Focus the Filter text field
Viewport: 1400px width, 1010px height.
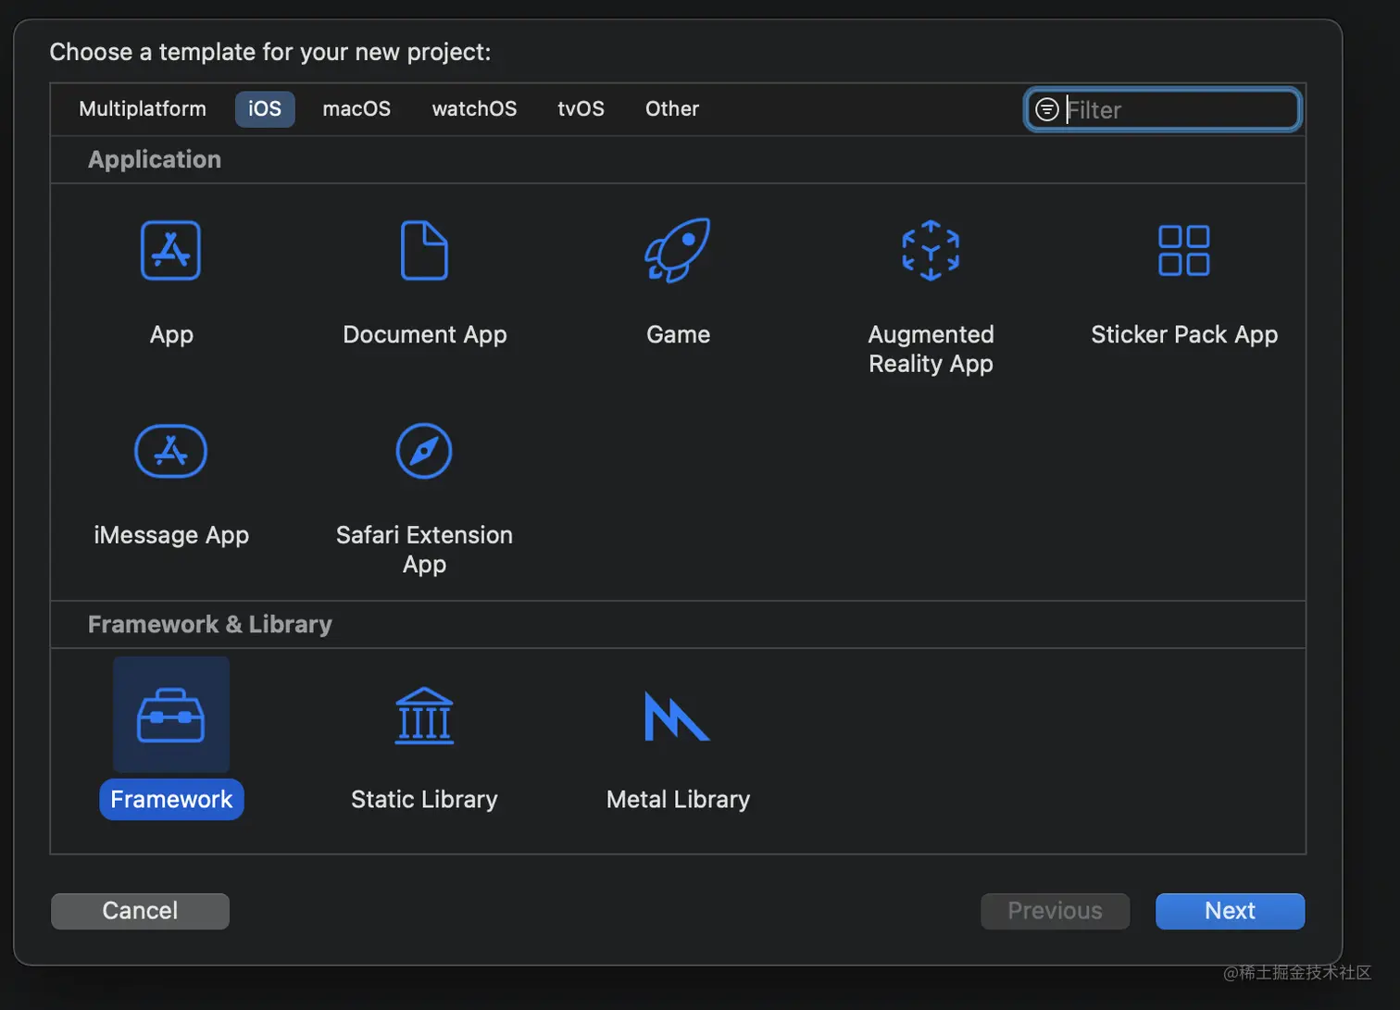click(x=1163, y=109)
